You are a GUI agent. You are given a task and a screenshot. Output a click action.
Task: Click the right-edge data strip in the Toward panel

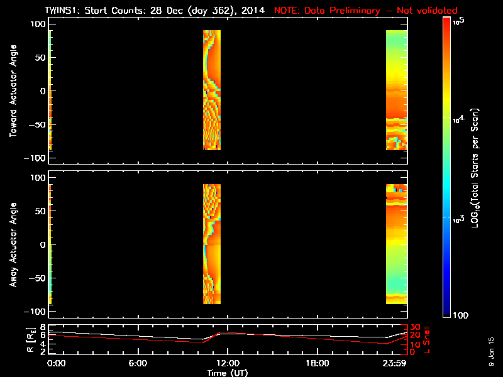[x=396, y=90]
